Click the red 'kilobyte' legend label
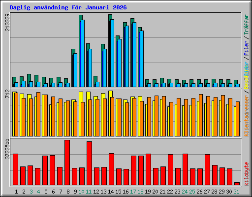This screenshot has height=197, width=252. coord(247,174)
